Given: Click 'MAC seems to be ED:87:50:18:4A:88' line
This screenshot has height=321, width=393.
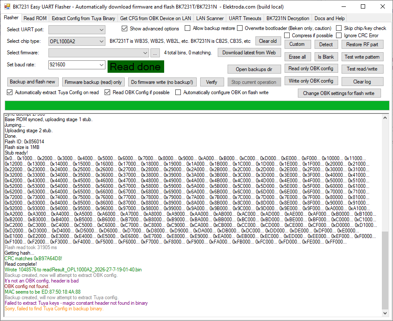Looking at the screenshot, I should coord(42,292).
